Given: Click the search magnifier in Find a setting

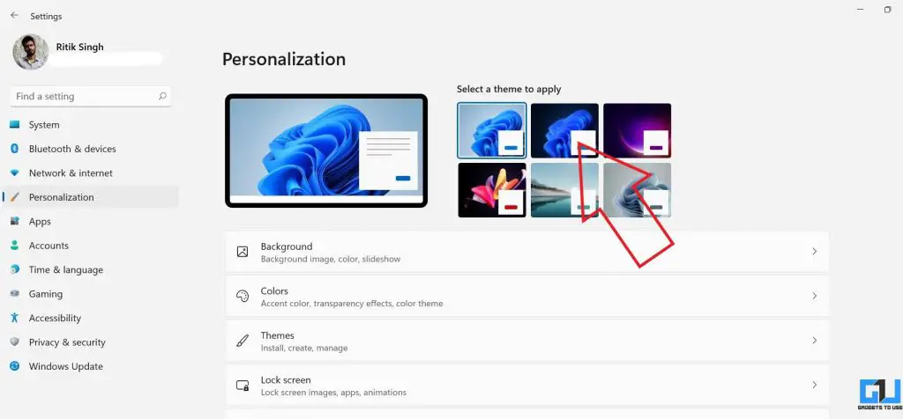Looking at the screenshot, I should tap(162, 96).
